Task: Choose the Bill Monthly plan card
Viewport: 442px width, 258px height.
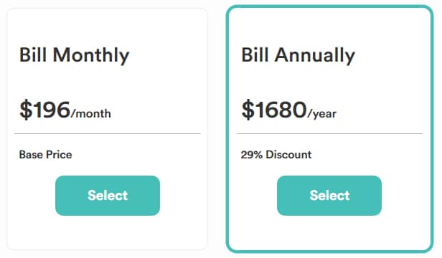Action: (x=107, y=129)
